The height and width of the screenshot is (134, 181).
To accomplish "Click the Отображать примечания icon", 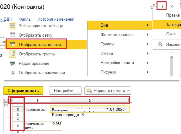I will (13, 73).
